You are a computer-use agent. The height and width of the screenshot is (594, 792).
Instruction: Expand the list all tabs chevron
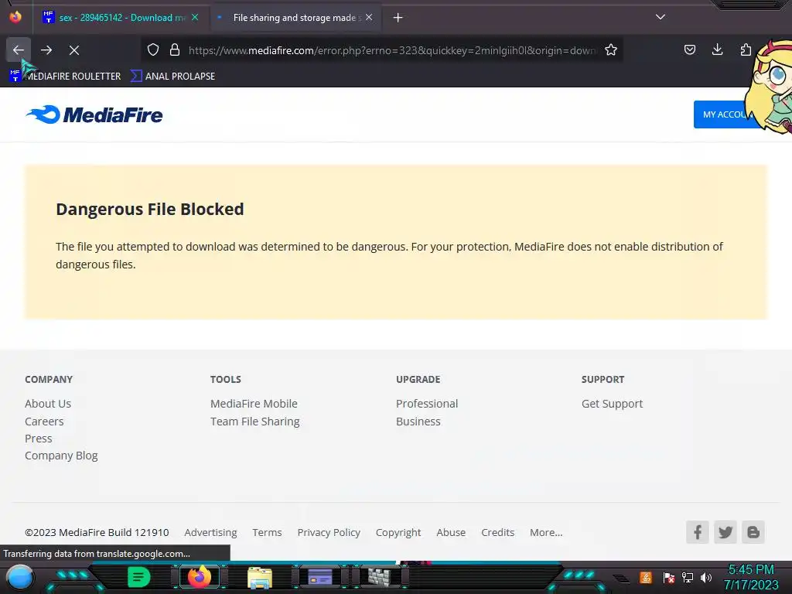coord(661,17)
